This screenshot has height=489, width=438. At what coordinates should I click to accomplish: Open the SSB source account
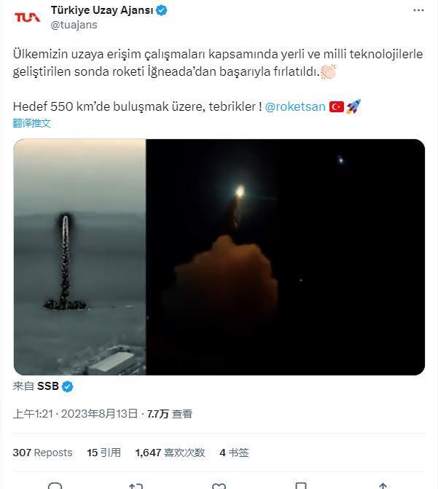pos(47,386)
